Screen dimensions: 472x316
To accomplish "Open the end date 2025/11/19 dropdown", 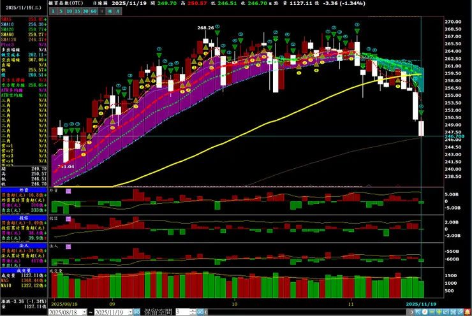I will [130, 312].
